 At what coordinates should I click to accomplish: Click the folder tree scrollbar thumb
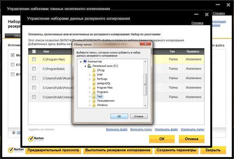(x=145, y=84)
